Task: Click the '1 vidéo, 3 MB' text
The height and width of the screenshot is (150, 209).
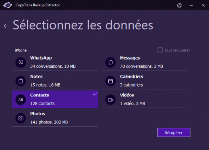Action: [132, 104]
